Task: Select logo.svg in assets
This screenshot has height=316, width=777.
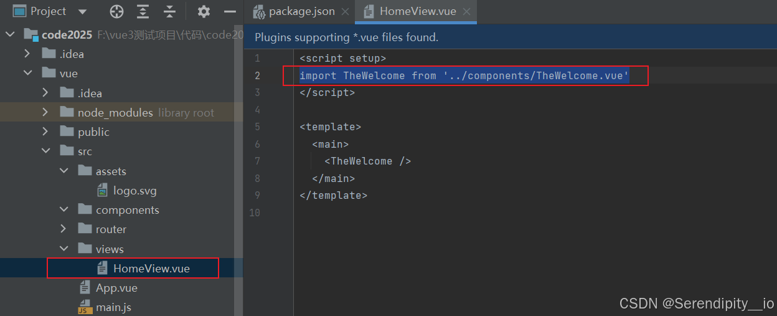Action: click(x=121, y=190)
